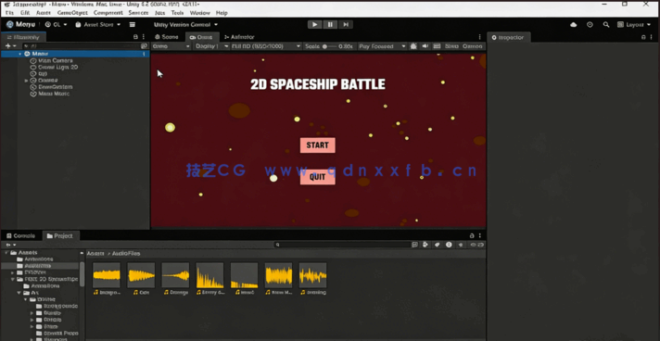Toggle Gizmos in the Game view toolbar

coord(472,46)
